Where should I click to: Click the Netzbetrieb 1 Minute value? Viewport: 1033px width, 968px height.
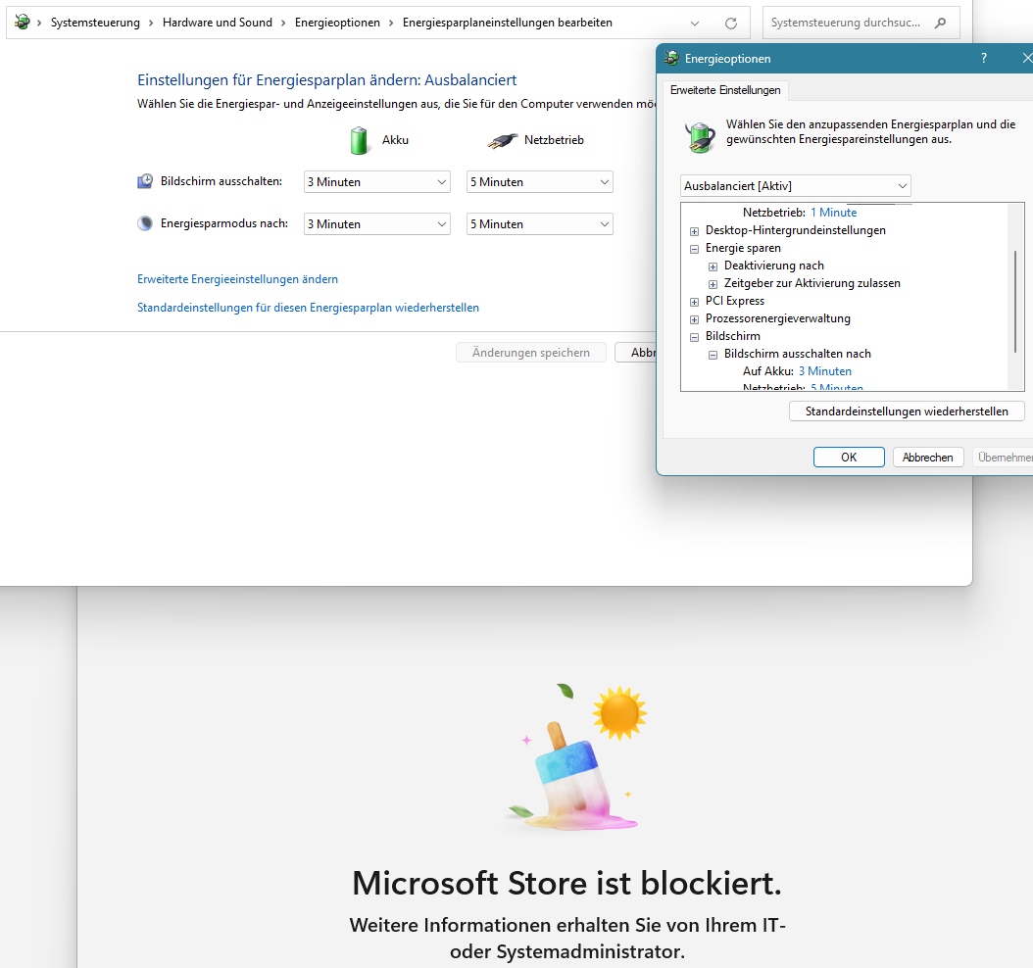pyautogui.click(x=833, y=213)
